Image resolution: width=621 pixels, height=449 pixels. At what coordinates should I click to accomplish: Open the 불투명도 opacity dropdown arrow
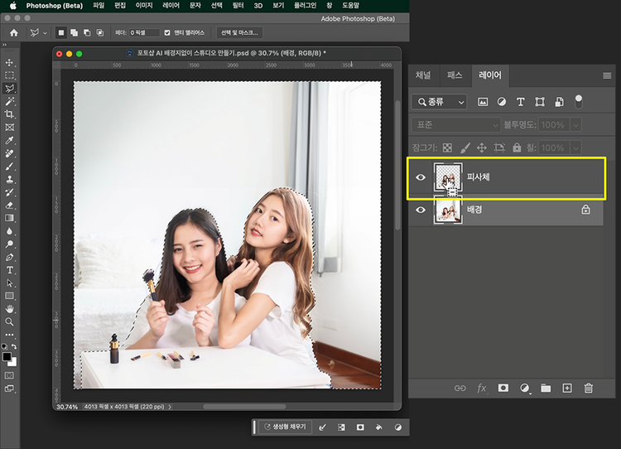point(575,125)
